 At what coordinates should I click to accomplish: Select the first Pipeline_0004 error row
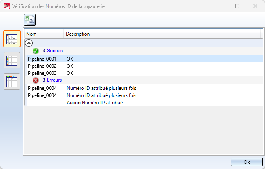42,88
